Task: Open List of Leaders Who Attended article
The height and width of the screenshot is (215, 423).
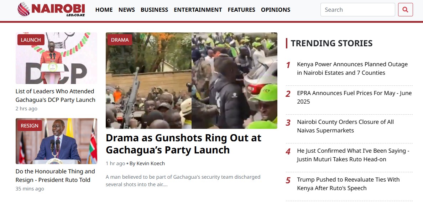Action: (x=55, y=95)
